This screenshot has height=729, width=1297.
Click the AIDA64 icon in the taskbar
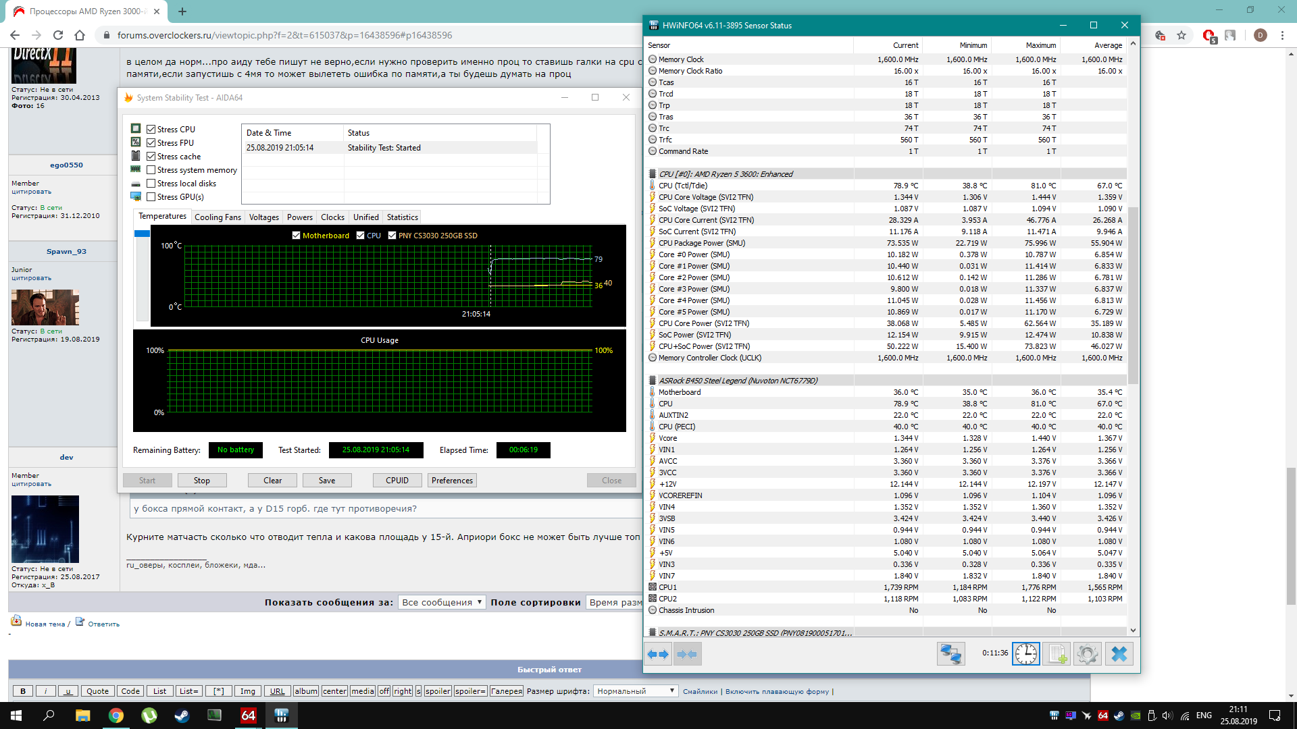tap(248, 715)
